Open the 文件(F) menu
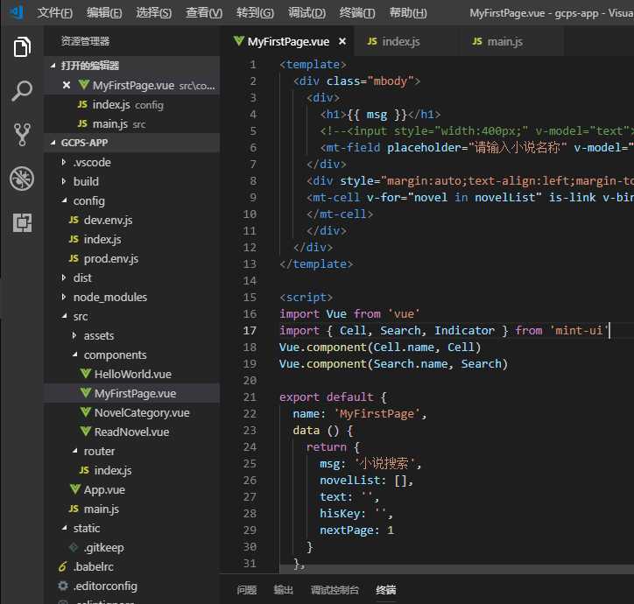The height and width of the screenshot is (604, 634). point(54,13)
